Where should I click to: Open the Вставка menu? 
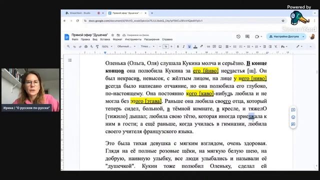click(x=105, y=39)
